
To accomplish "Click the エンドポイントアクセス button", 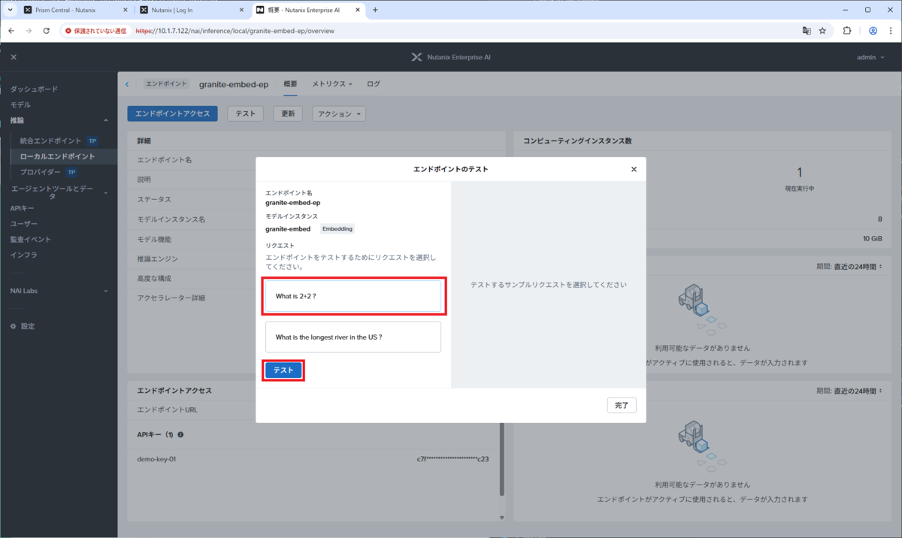I will pyautogui.click(x=173, y=113).
